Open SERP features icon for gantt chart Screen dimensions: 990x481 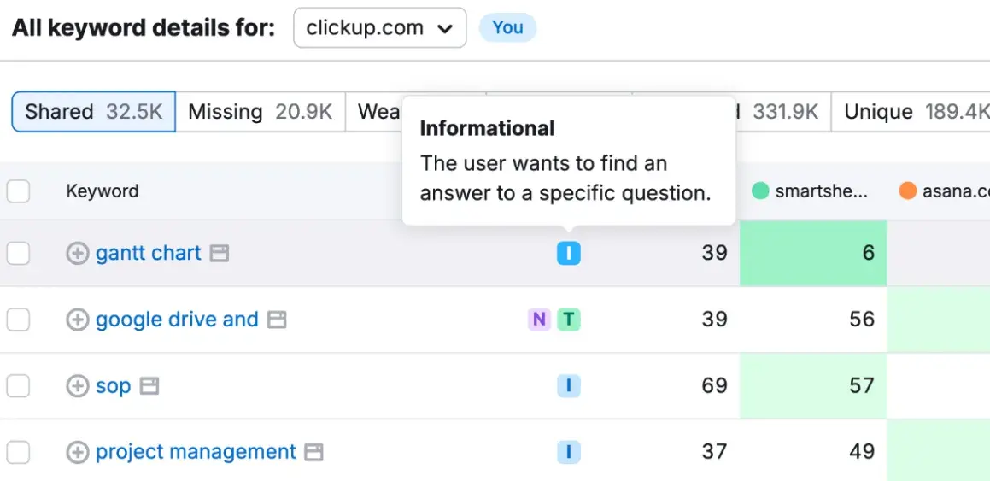tap(220, 253)
